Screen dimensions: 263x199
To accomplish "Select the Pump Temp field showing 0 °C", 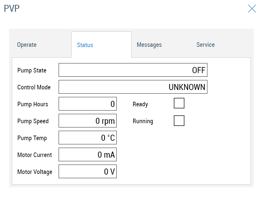I will 87,138.
